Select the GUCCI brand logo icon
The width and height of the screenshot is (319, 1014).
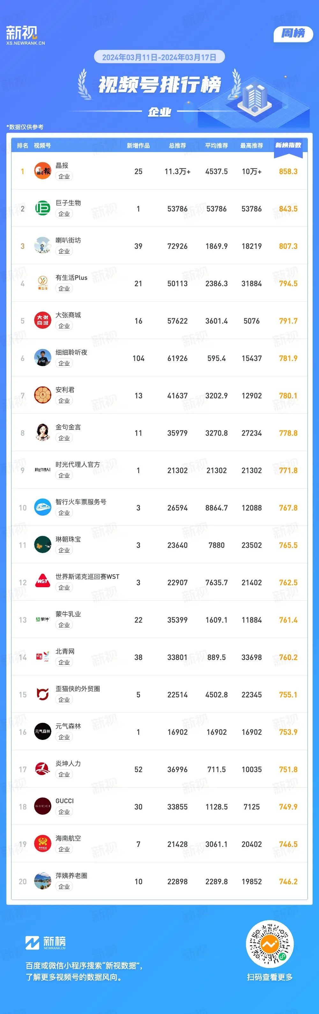(42, 807)
